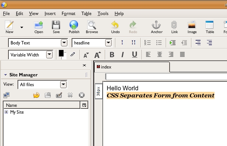Viewport: 227px width, 146px height.
Task: Open the Body Text paragraph format dropdown
Action: point(64,43)
